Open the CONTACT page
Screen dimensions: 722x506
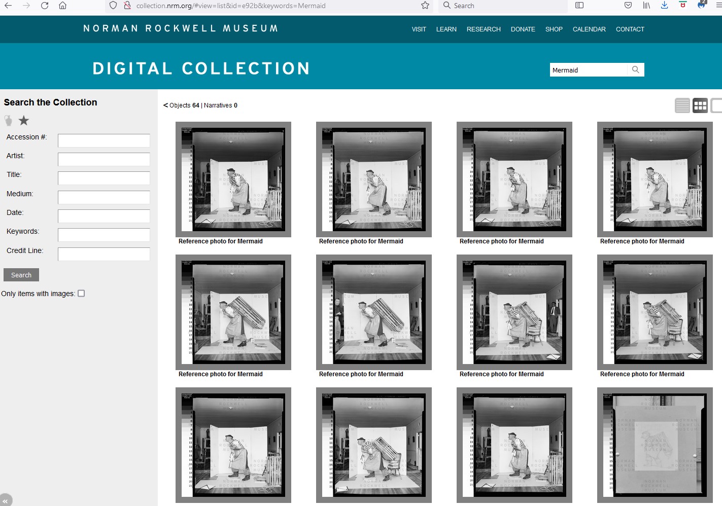630,29
